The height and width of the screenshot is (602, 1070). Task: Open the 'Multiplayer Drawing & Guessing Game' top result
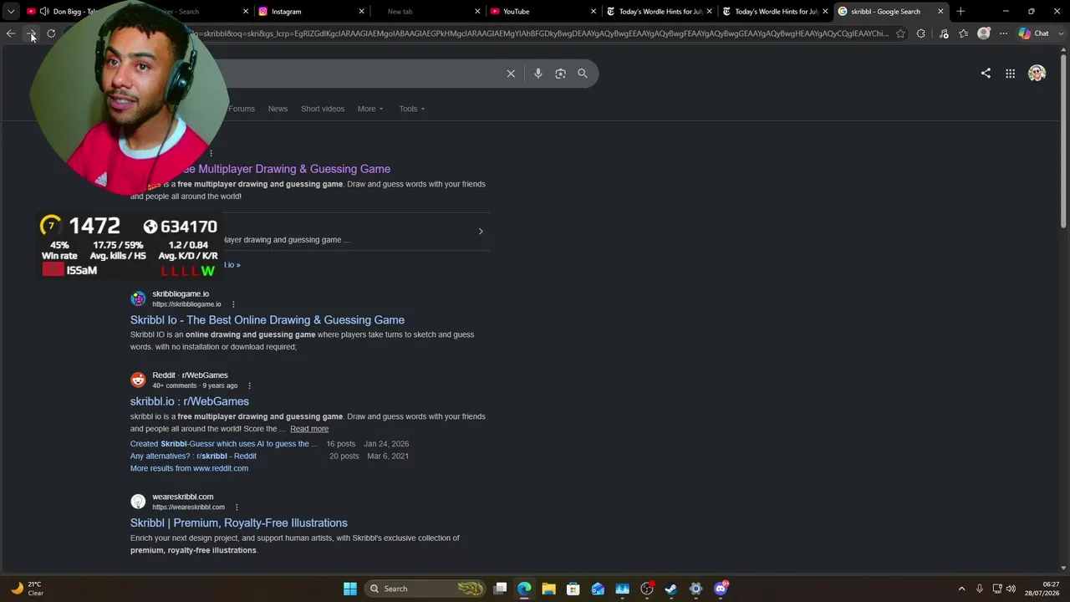[x=286, y=169]
